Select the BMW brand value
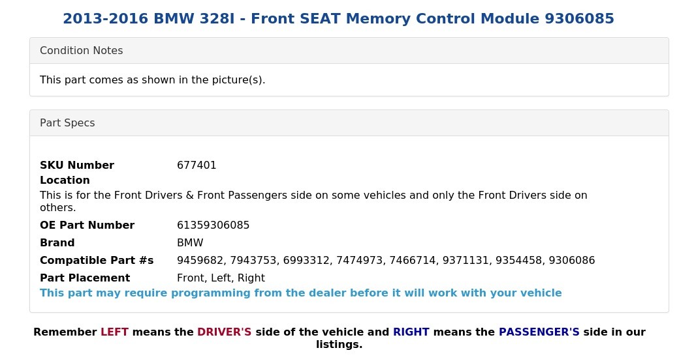679x361 pixels. [x=190, y=242]
